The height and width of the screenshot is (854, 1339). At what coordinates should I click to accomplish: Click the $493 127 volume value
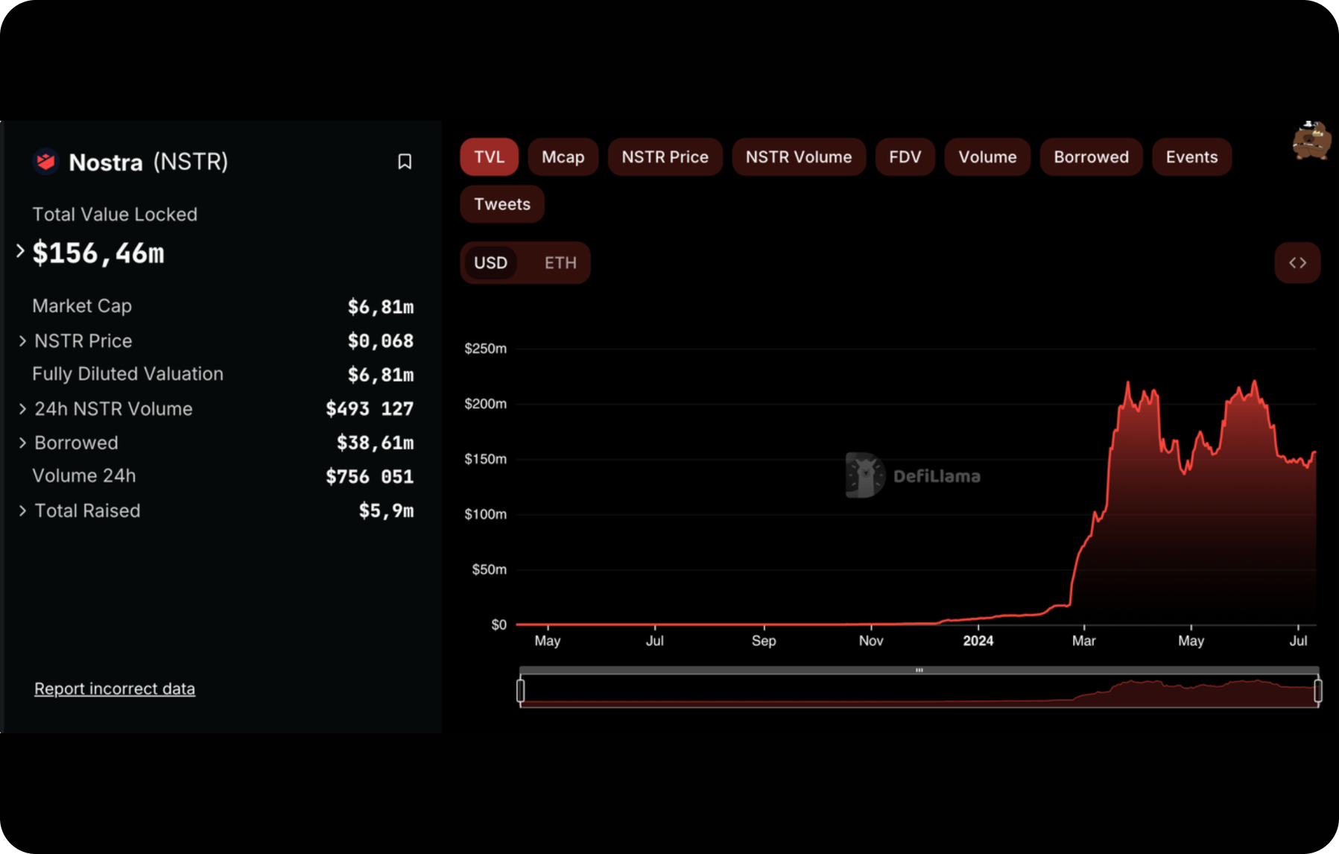pos(370,409)
